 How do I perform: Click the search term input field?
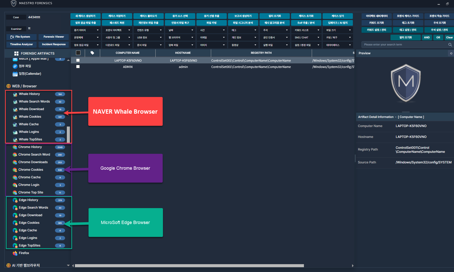[x=404, y=45]
